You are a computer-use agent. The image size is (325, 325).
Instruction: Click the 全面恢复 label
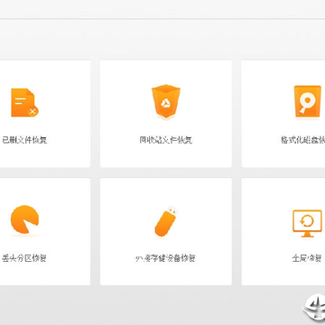click(x=307, y=258)
